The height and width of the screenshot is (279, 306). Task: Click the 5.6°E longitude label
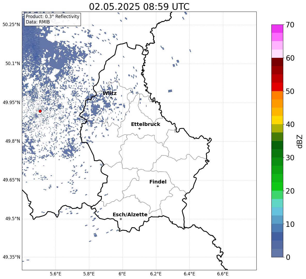pos(56,274)
